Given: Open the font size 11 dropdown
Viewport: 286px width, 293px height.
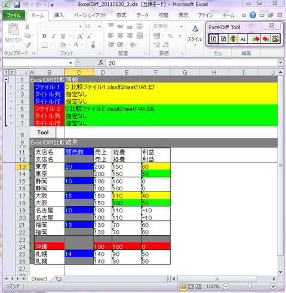Looking at the screenshot, I should click(99, 26).
